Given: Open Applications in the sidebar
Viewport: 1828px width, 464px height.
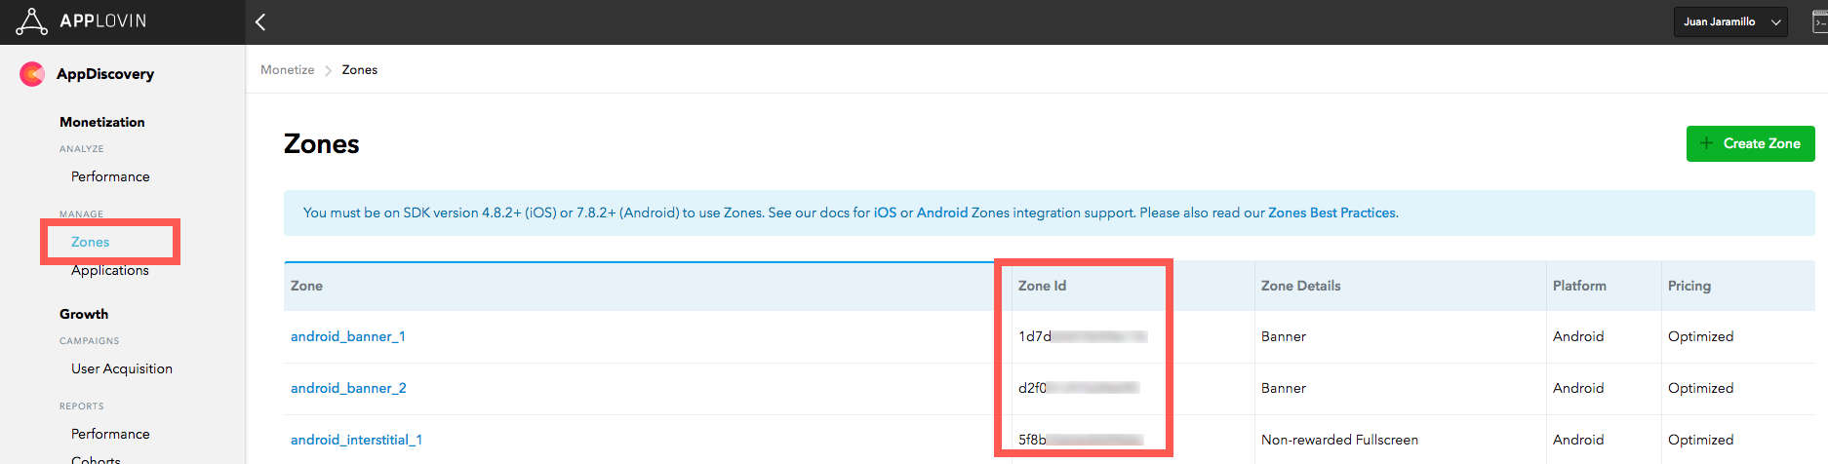Looking at the screenshot, I should click(x=110, y=271).
